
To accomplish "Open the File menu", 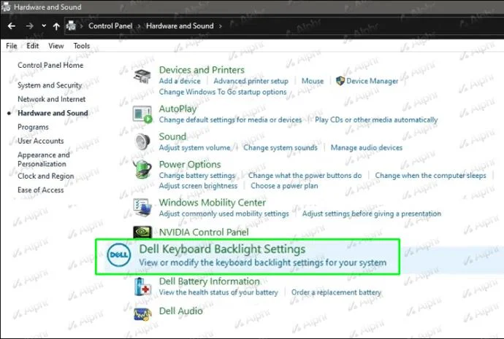I will 12,46.
